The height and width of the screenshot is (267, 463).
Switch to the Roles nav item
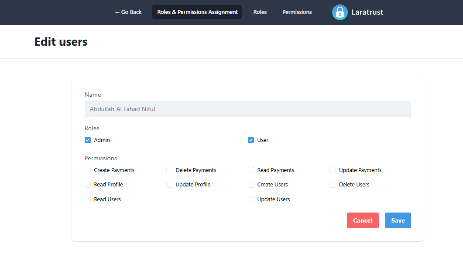[x=260, y=12]
